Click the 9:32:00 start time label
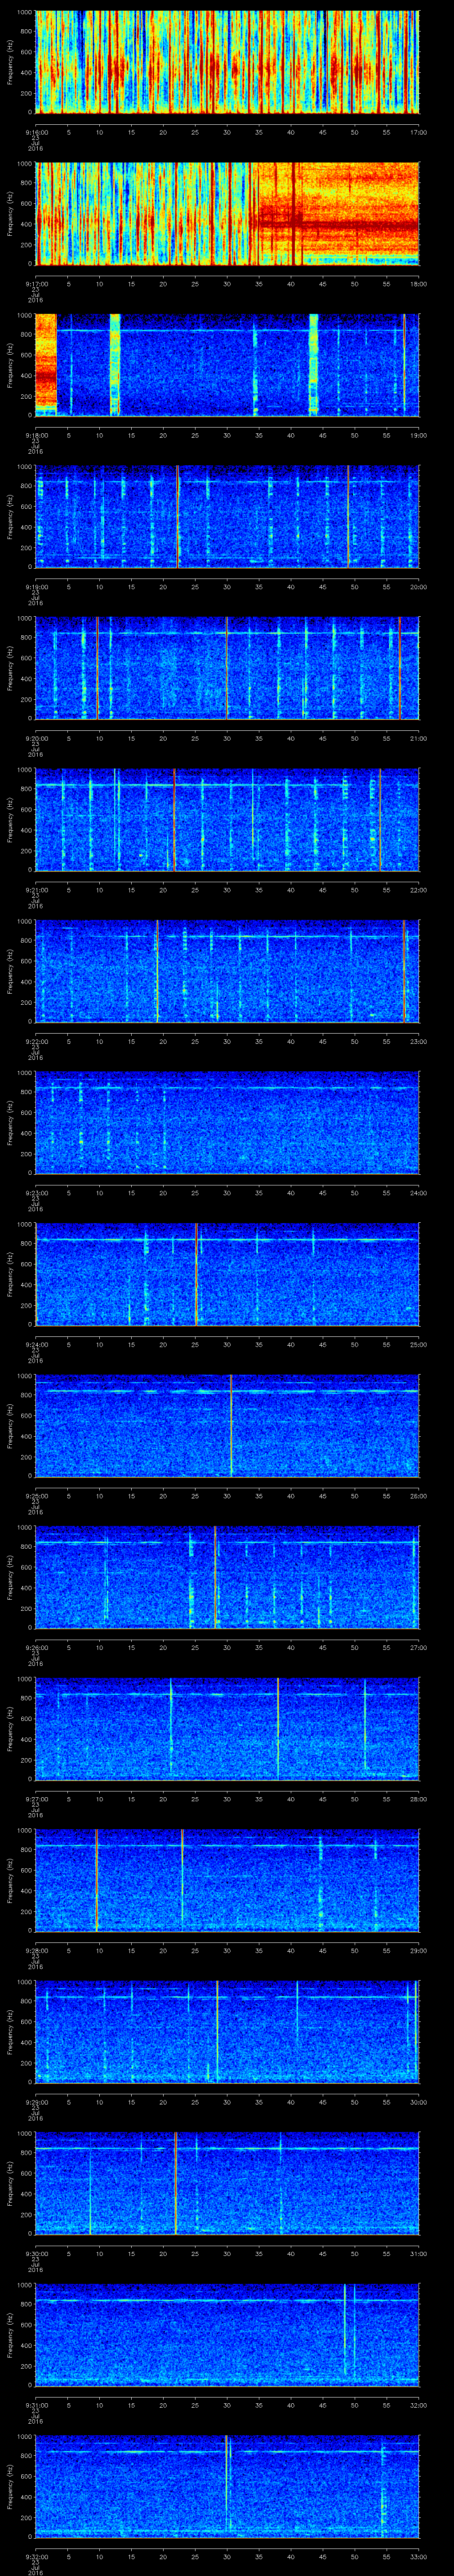This screenshot has width=454, height=2576. click(x=36, y=2556)
